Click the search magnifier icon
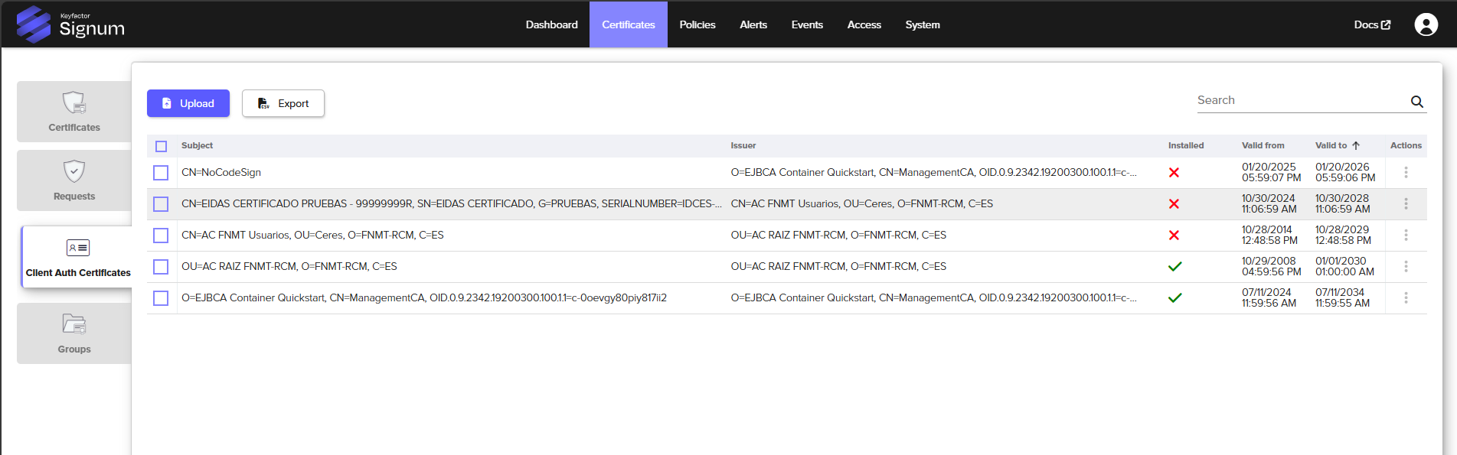The height and width of the screenshot is (455, 1457). pos(1416,102)
